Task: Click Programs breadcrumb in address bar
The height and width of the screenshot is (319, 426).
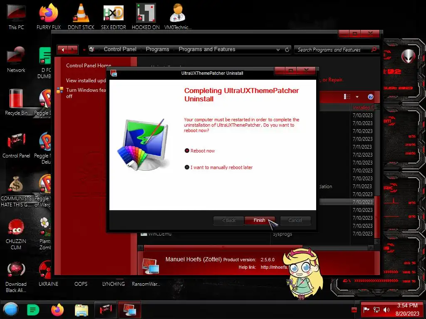Action: tap(158, 49)
